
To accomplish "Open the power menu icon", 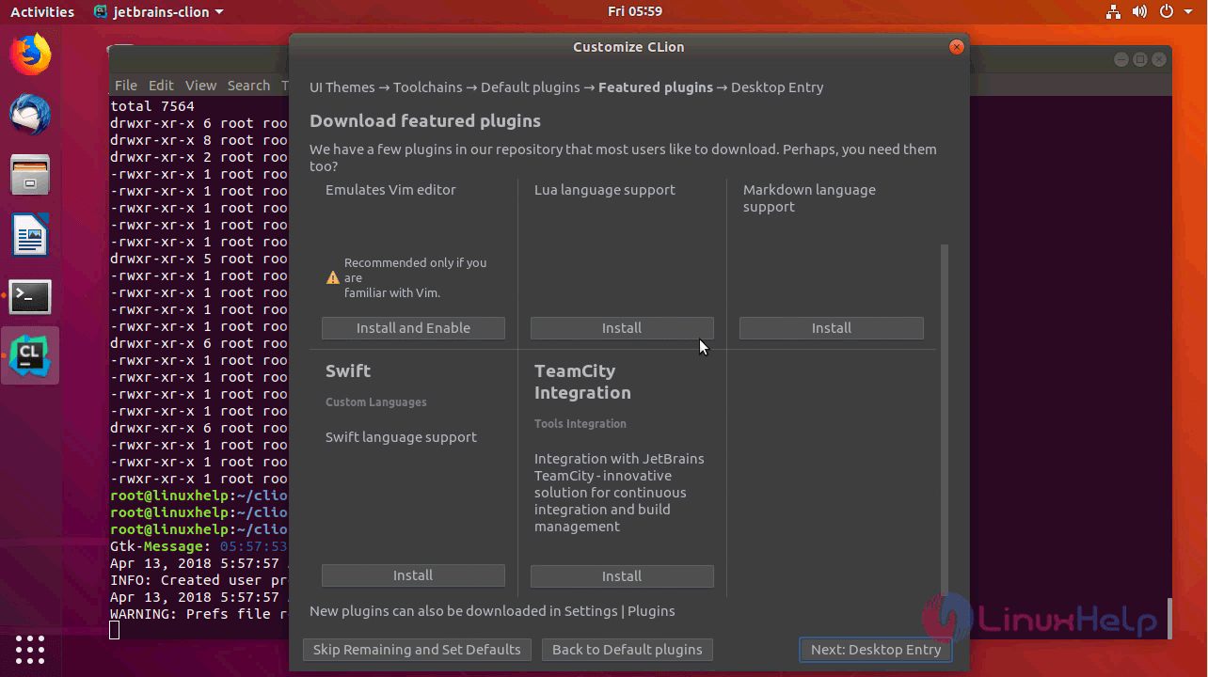I will (x=1167, y=12).
